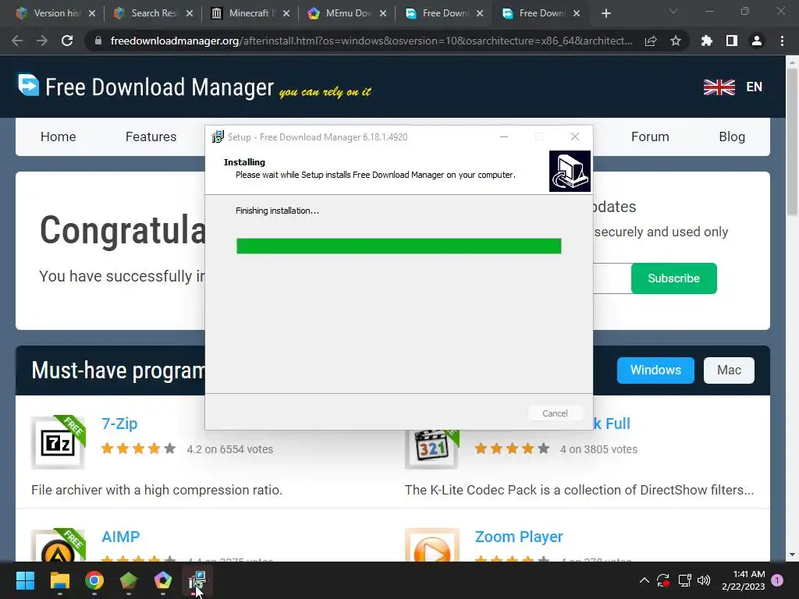Open the Forum menu item
799x599 pixels.
coord(650,136)
